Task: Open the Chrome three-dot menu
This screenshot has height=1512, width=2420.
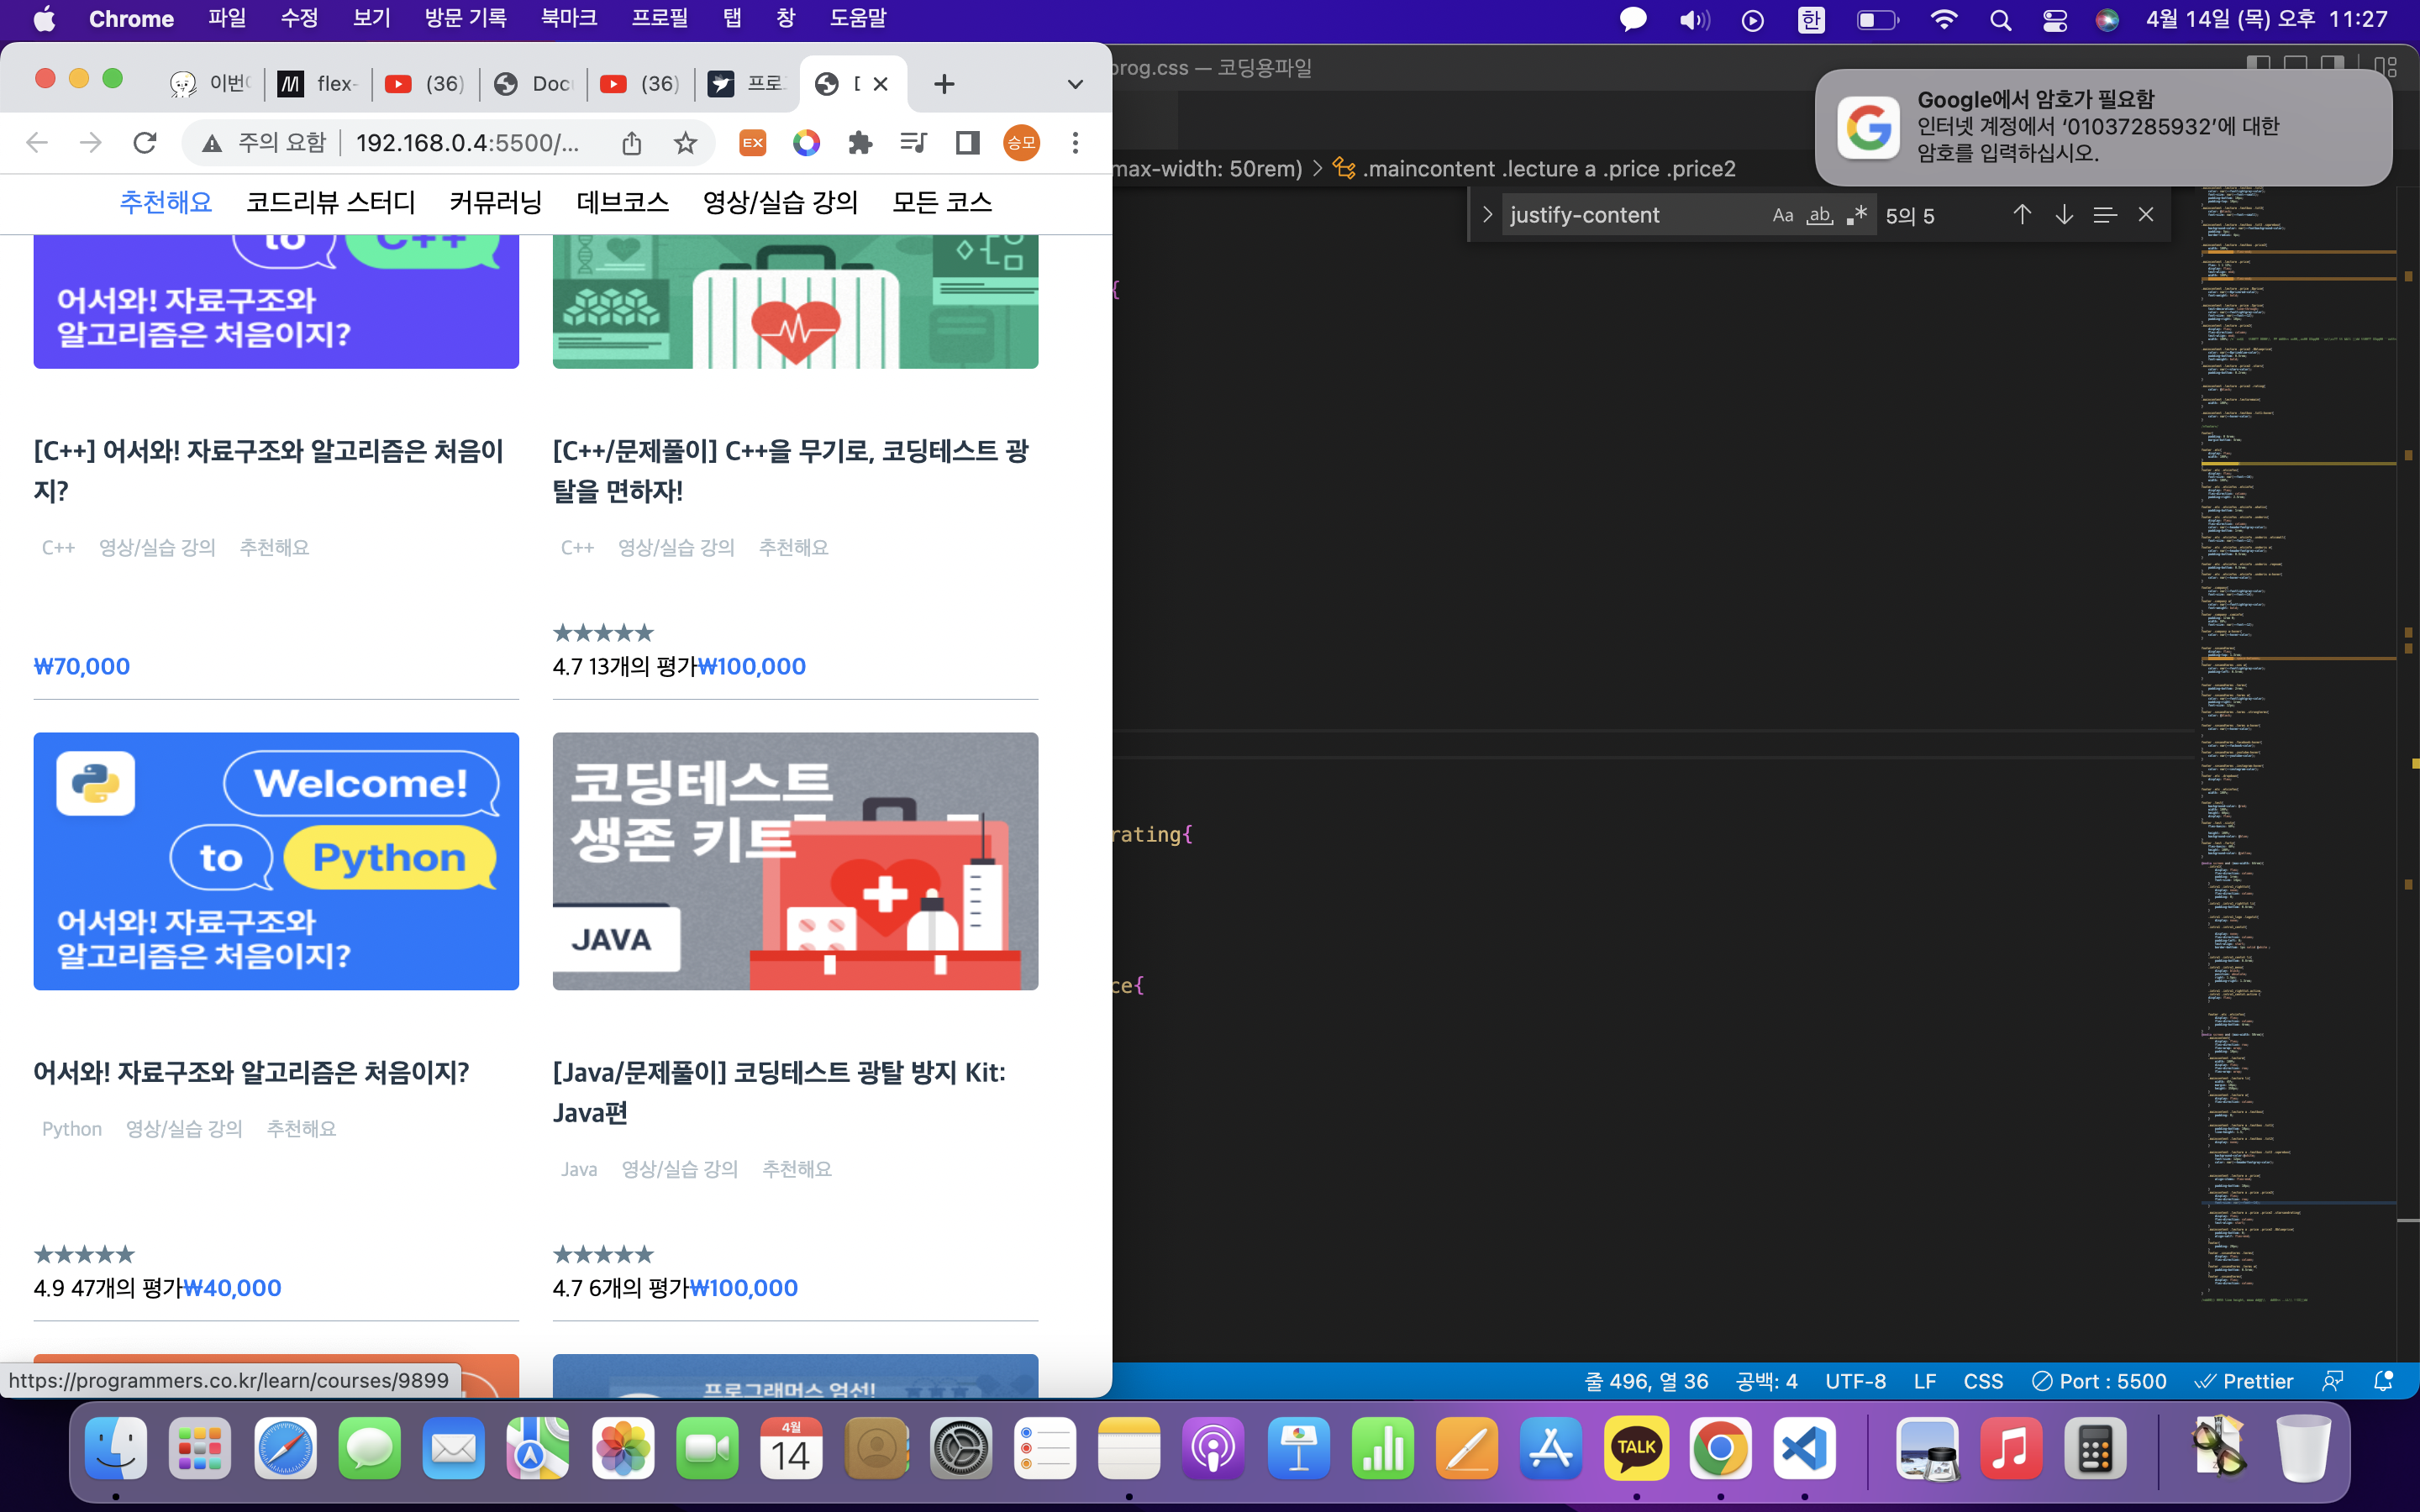Action: [x=1075, y=143]
